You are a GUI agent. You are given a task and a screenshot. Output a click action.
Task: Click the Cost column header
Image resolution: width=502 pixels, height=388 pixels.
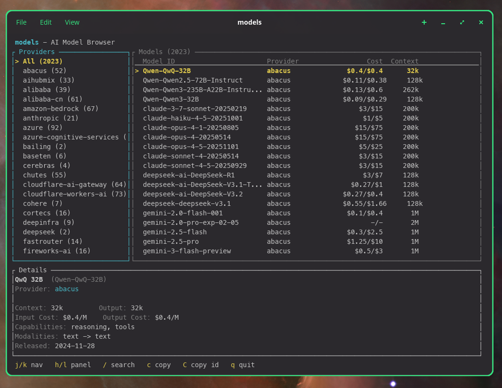pos(374,61)
